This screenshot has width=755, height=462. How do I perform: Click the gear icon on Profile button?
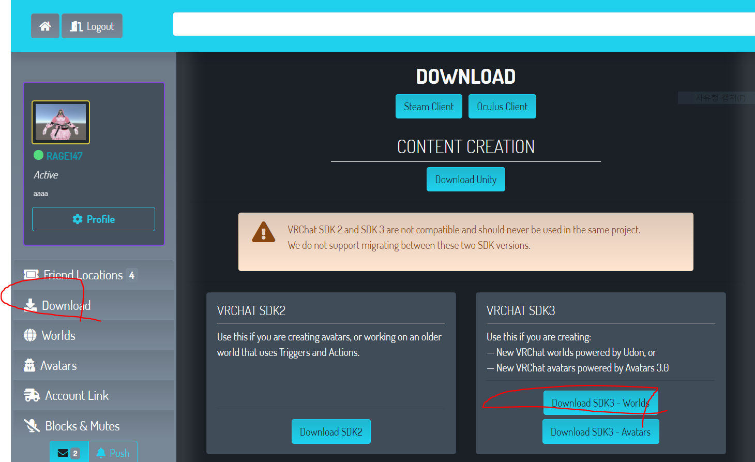[78, 219]
